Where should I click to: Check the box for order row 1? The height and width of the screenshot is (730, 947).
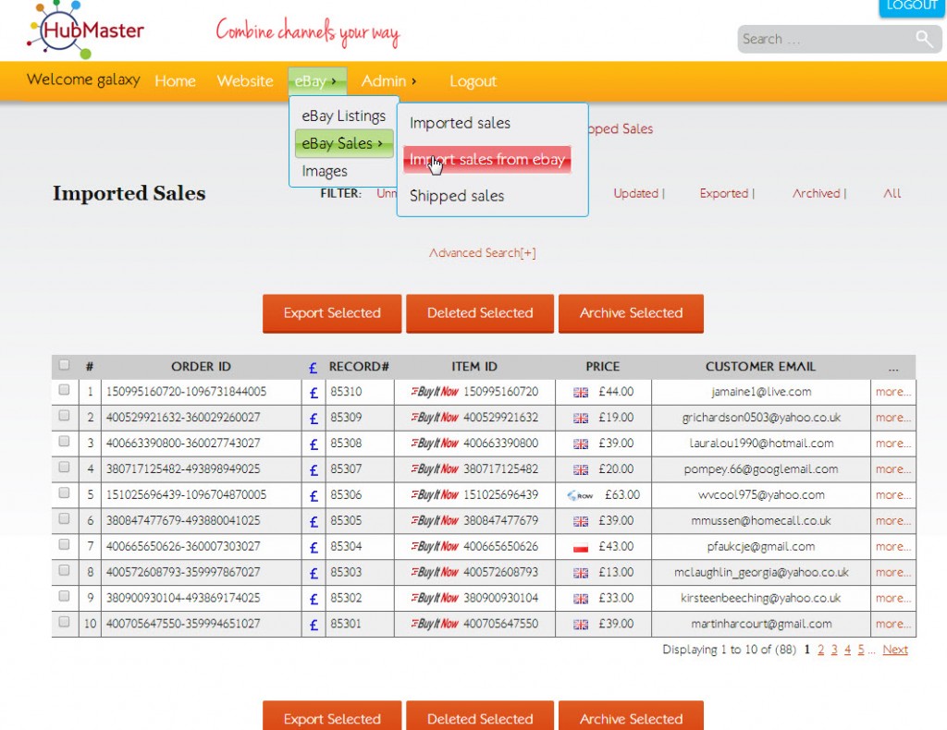click(x=64, y=390)
